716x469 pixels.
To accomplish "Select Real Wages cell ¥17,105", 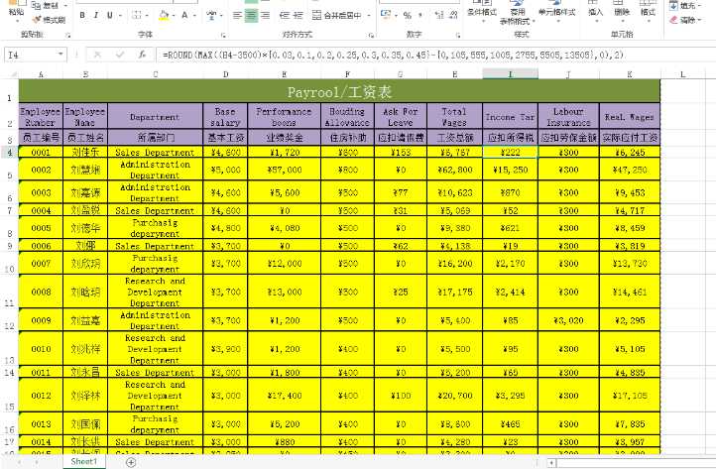I will [630, 396].
